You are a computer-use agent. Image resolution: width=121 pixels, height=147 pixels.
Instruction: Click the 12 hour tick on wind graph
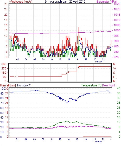coord(60,60)
